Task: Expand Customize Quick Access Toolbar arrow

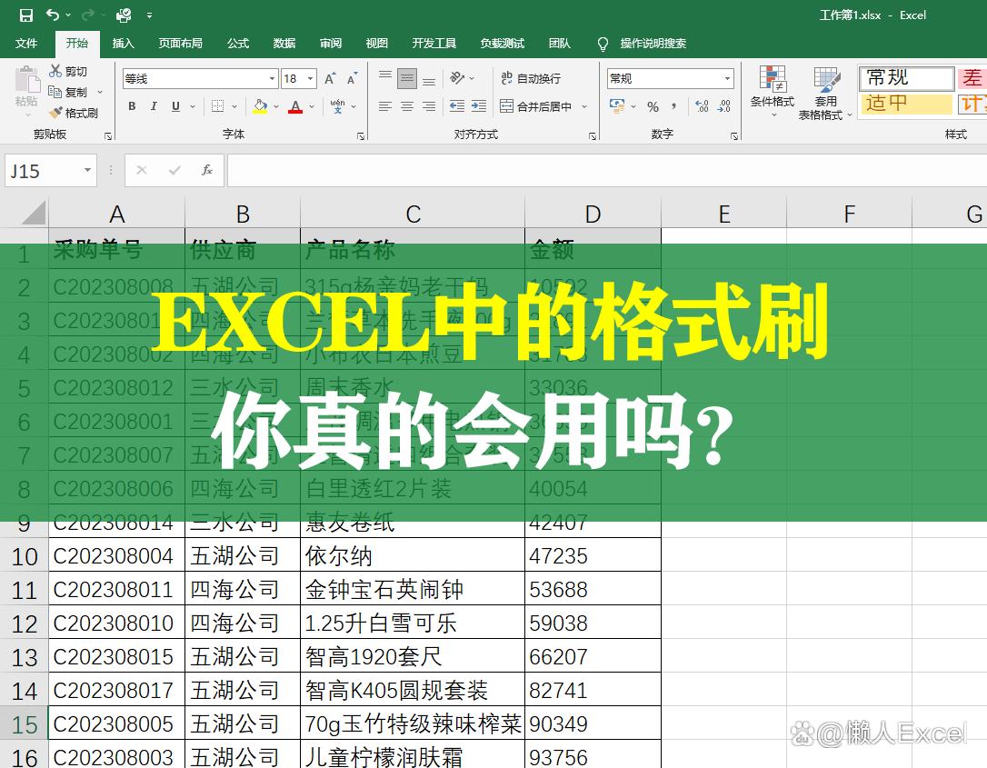Action: click(149, 15)
